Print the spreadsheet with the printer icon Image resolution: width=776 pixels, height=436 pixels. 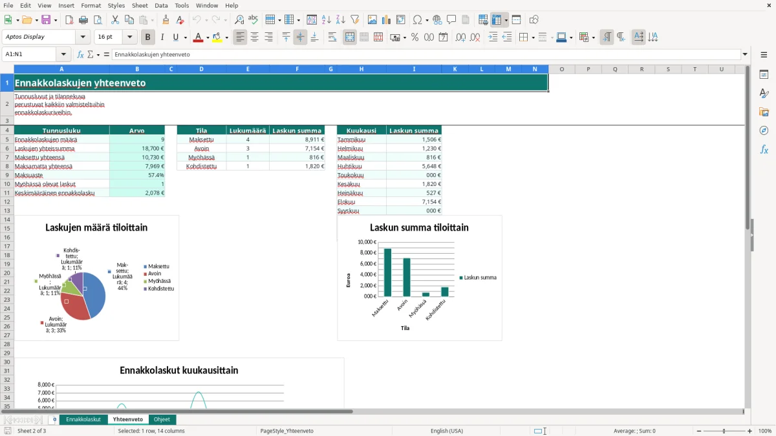83,20
